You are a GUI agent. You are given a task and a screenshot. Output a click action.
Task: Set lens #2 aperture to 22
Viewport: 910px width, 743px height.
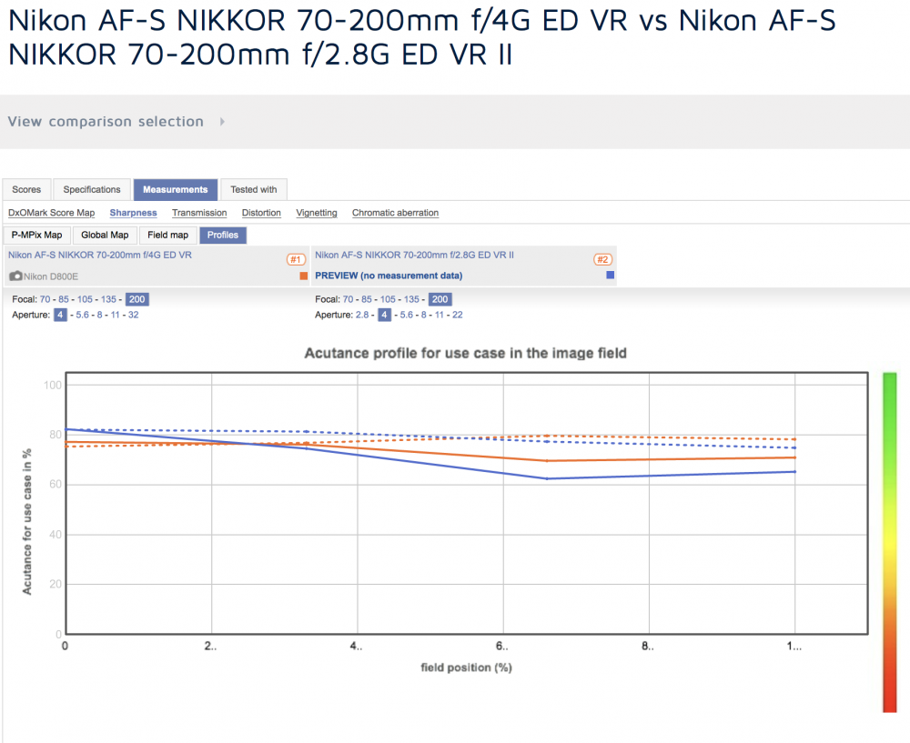click(x=458, y=315)
